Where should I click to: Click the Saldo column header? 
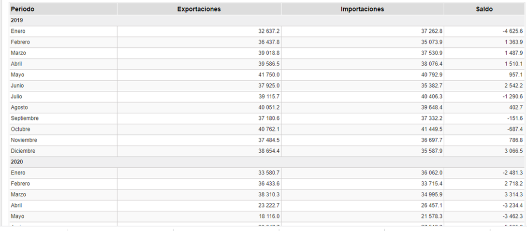(484, 9)
